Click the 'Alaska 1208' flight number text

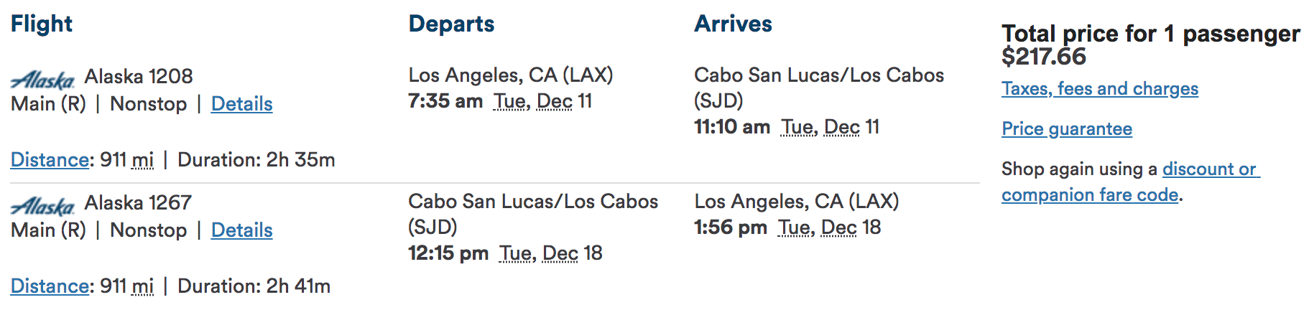click(x=139, y=76)
